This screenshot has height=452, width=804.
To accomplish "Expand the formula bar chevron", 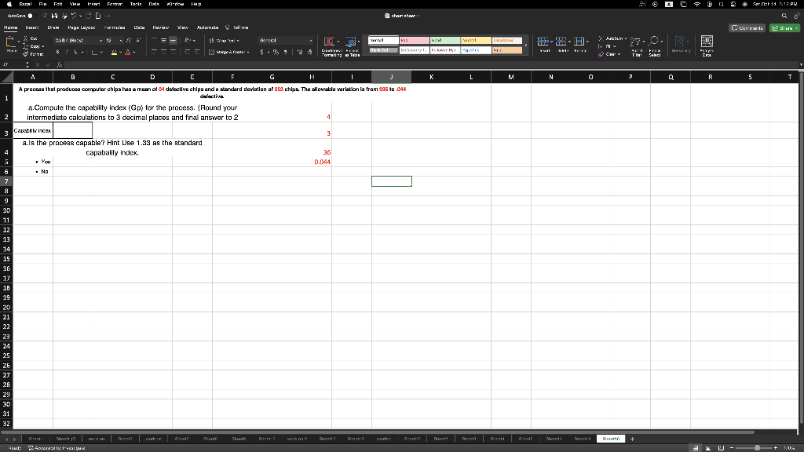I will 800,64.
